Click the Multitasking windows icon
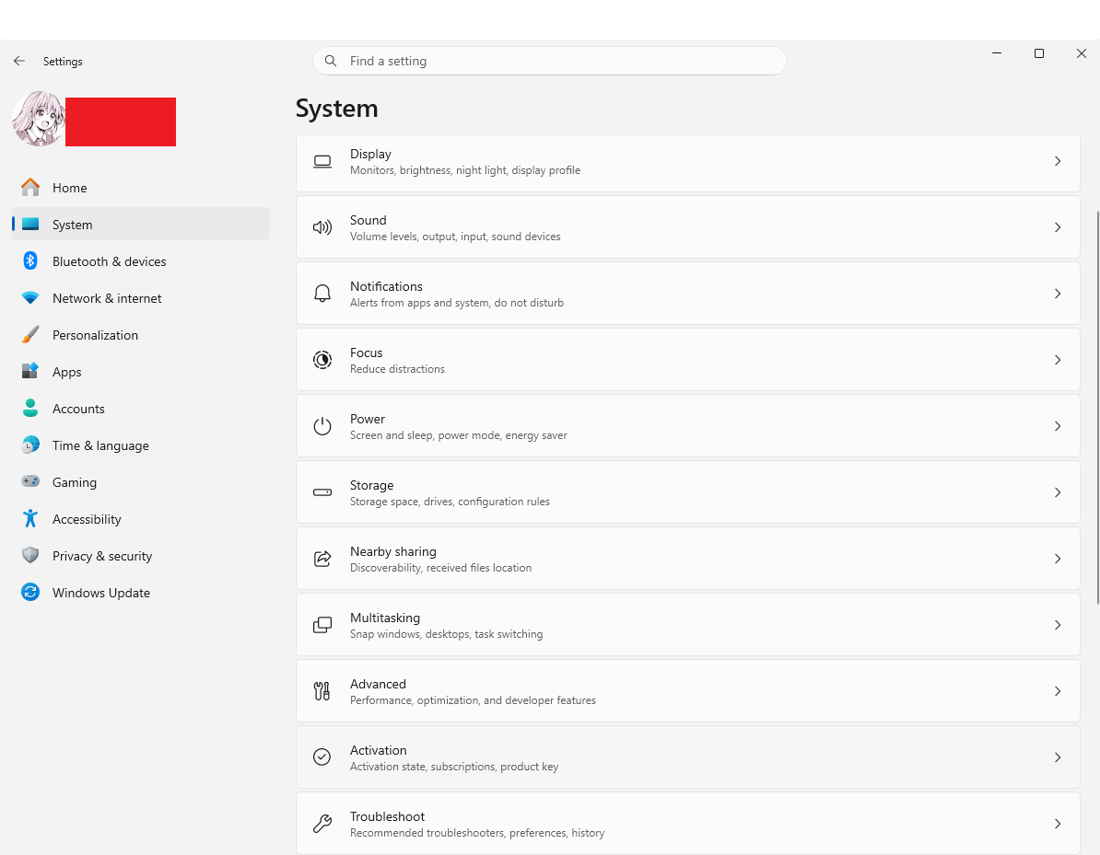This screenshot has height=855, width=1100. point(322,624)
